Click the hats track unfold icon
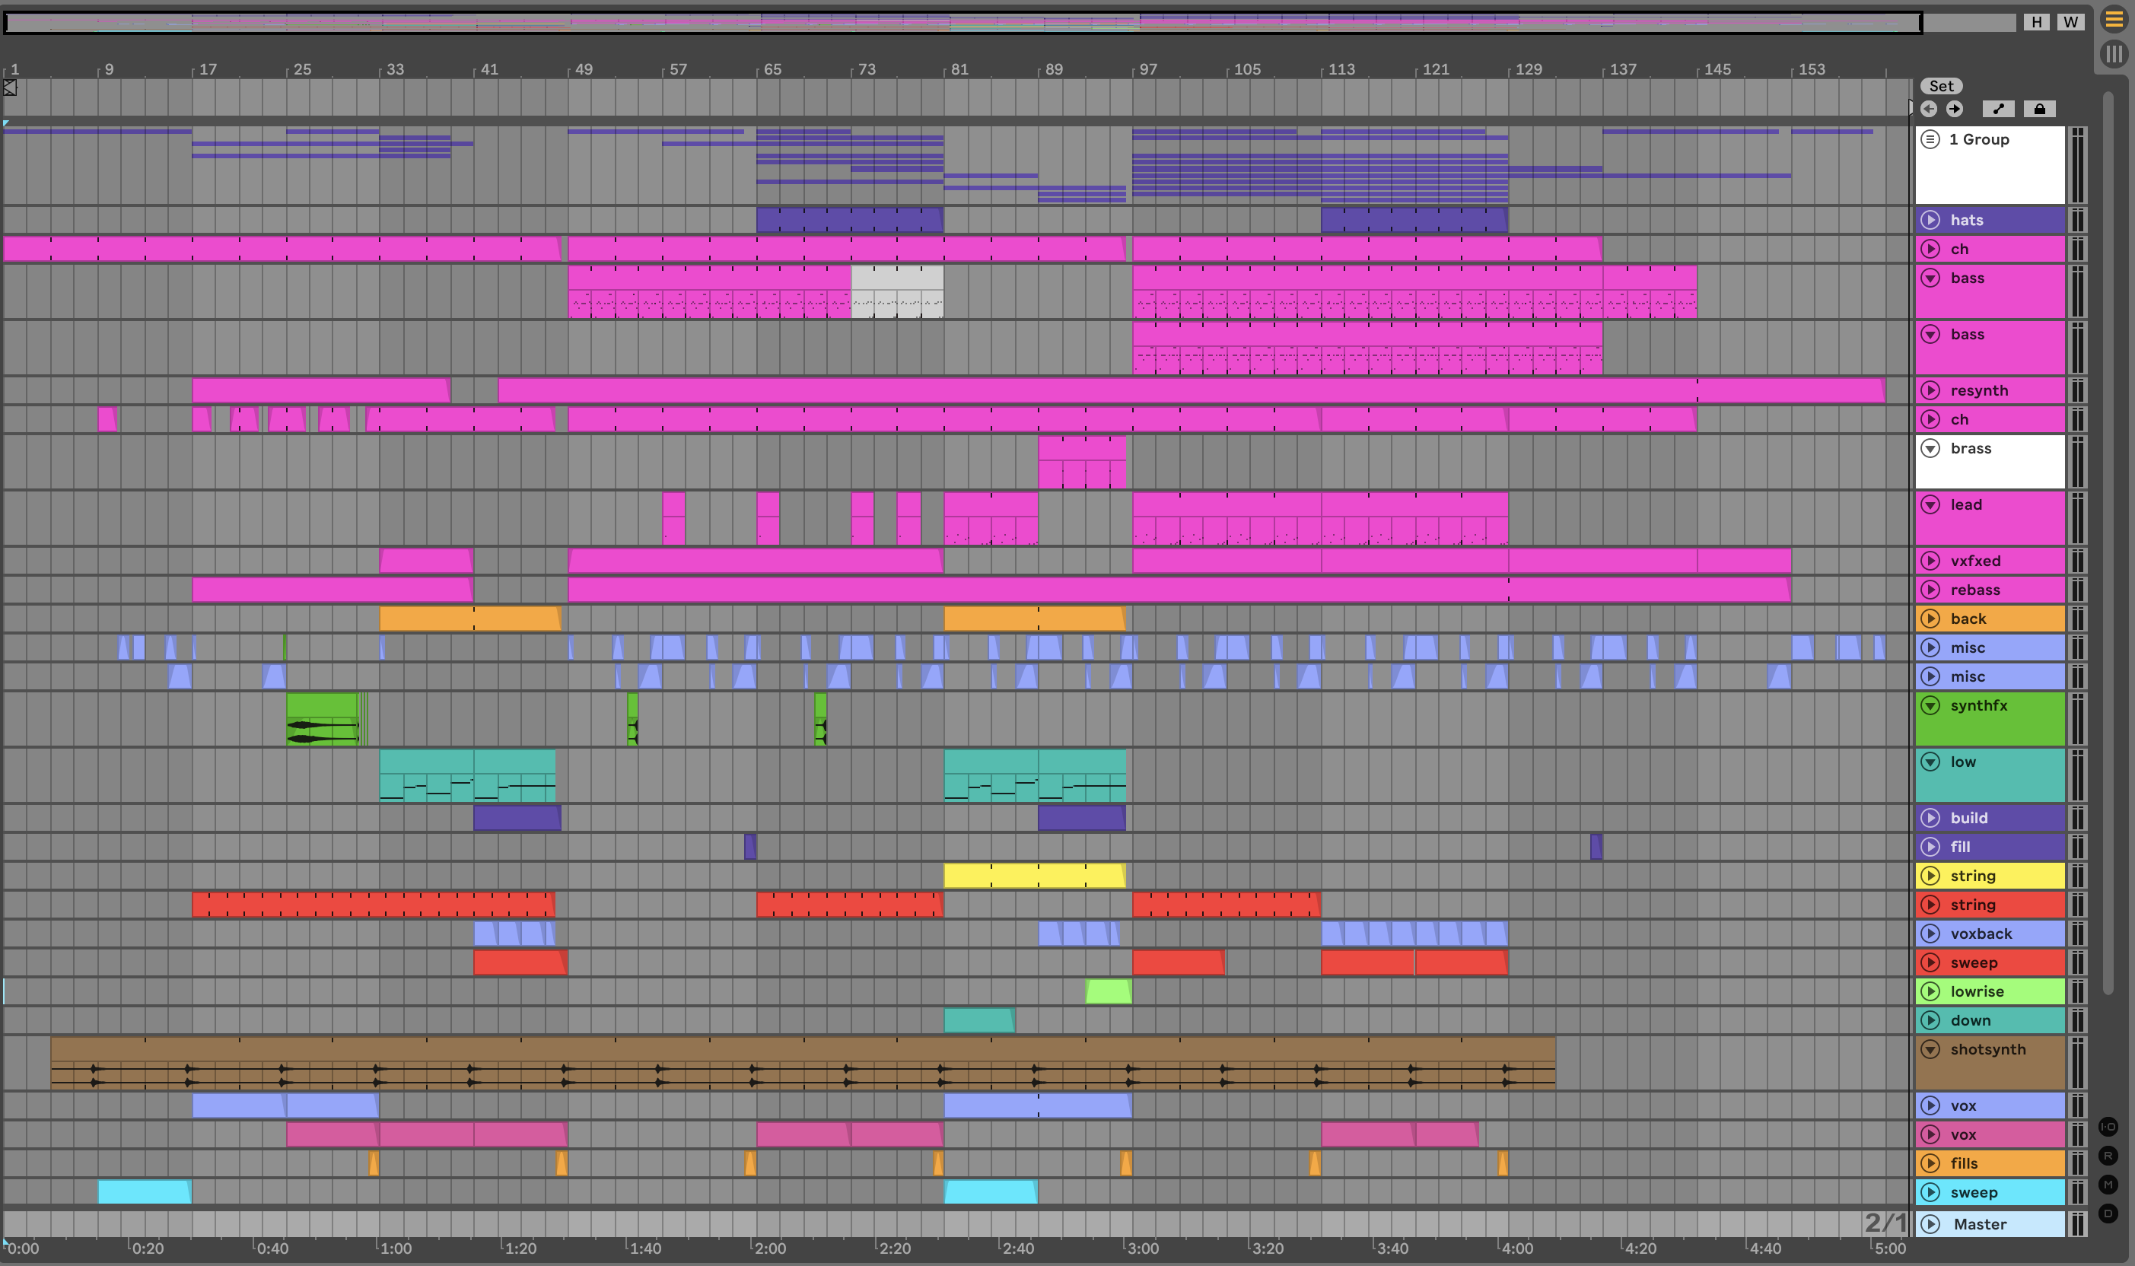Image resolution: width=2135 pixels, height=1266 pixels. pos(1930,220)
